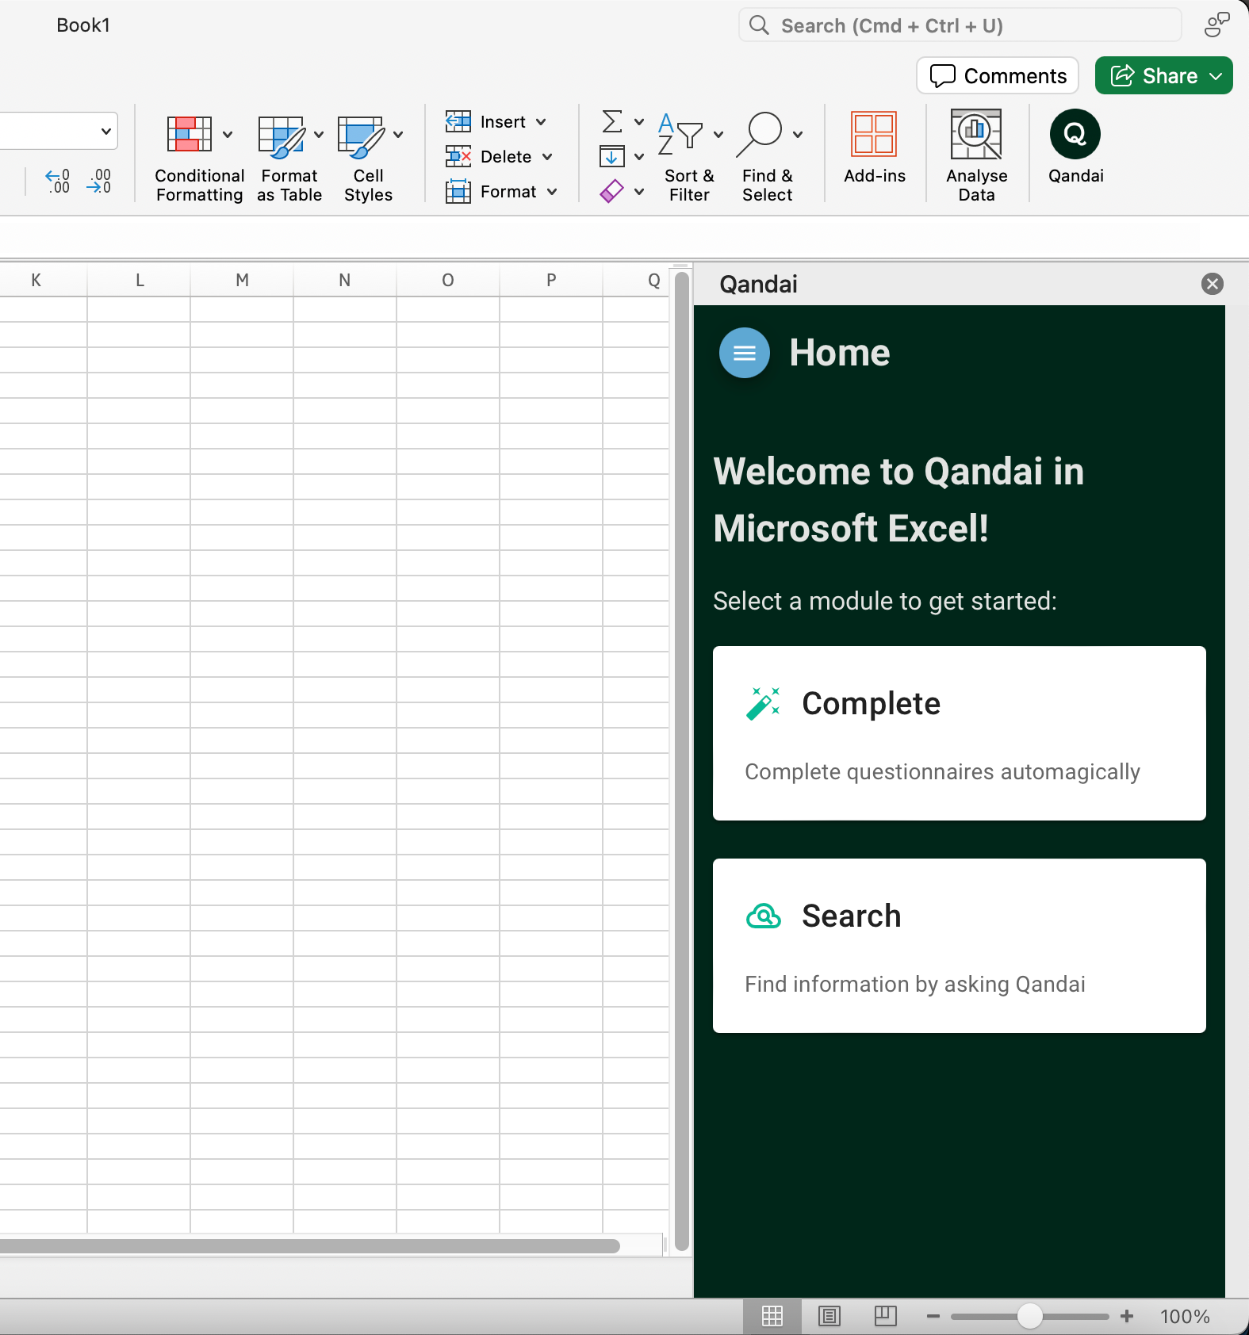Image resolution: width=1249 pixels, height=1335 pixels.
Task: Increase decimal places
Action: (x=58, y=181)
